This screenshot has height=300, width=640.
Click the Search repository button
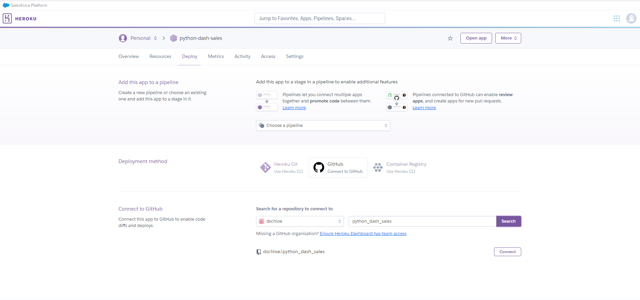pyautogui.click(x=508, y=221)
